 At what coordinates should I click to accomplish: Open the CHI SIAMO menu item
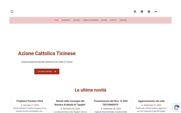76,20
